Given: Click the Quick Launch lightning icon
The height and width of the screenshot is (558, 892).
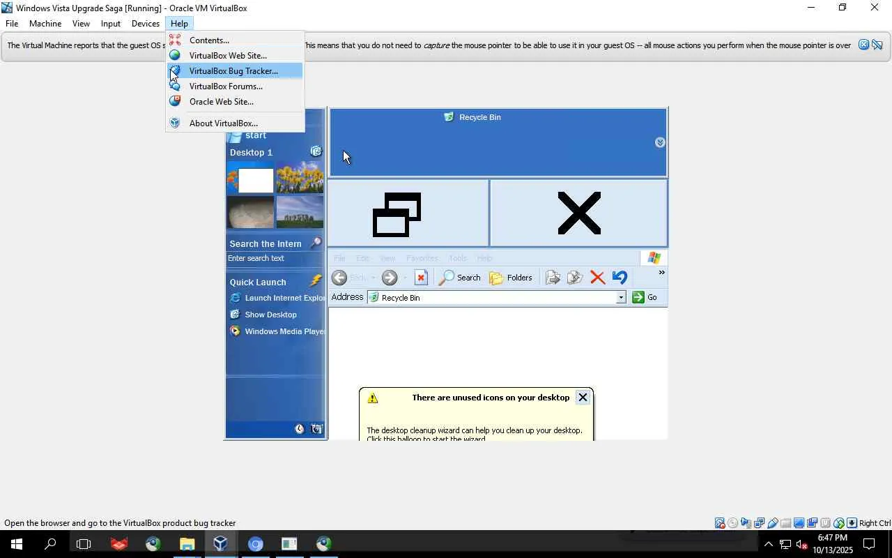Looking at the screenshot, I should 316,281.
